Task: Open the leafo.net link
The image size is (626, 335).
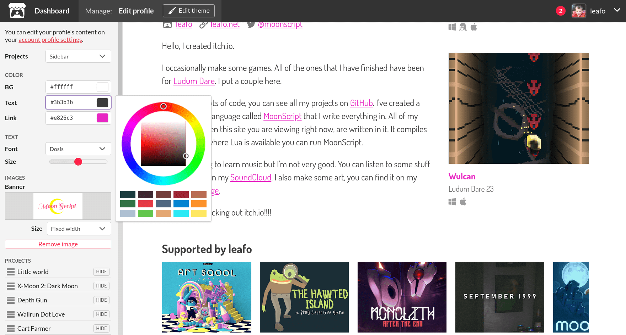Action: [x=225, y=24]
